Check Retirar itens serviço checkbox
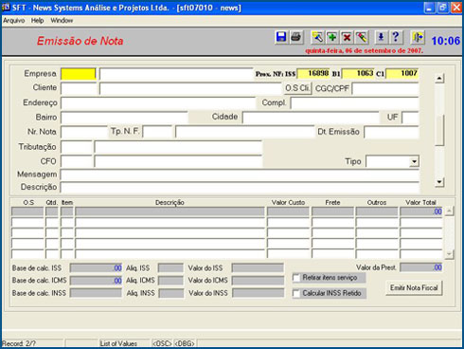The width and height of the screenshot is (464, 349). (296, 278)
